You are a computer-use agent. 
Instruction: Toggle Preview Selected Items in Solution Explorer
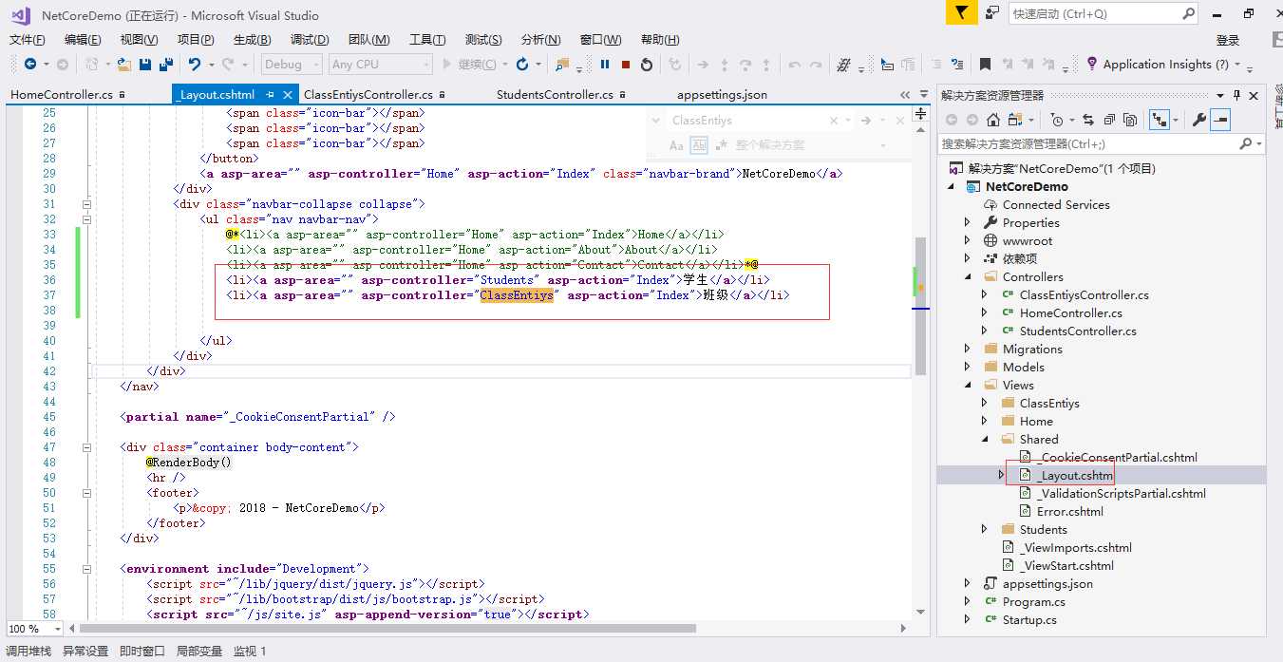pos(1220,120)
